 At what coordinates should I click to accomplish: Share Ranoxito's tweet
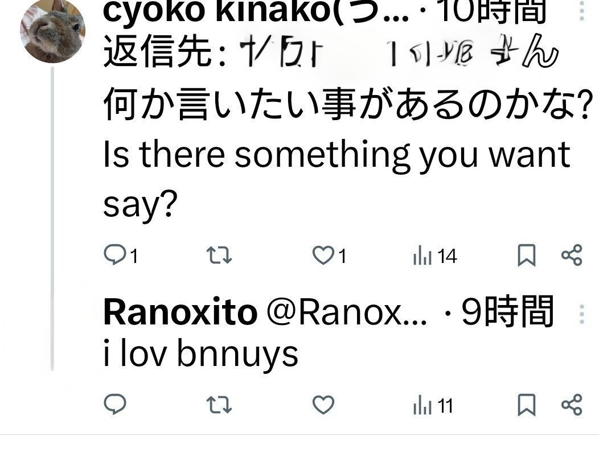pos(572,405)
